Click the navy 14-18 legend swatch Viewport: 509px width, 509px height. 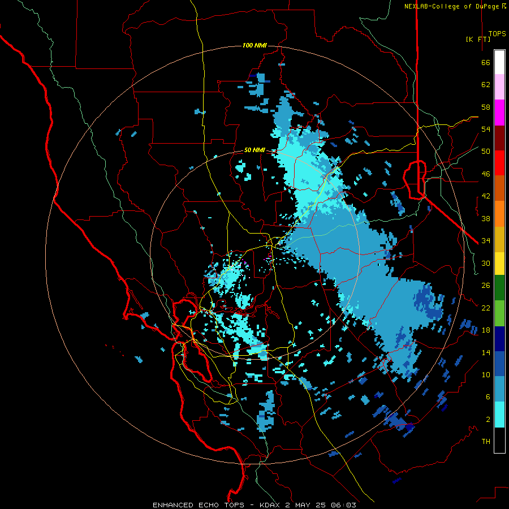[x=499, y=339]
